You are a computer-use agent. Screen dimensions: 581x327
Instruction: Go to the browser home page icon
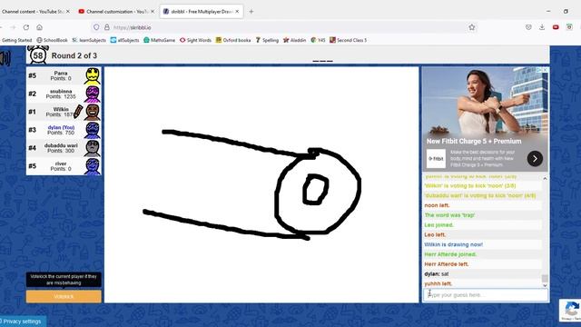coord(39,27)
